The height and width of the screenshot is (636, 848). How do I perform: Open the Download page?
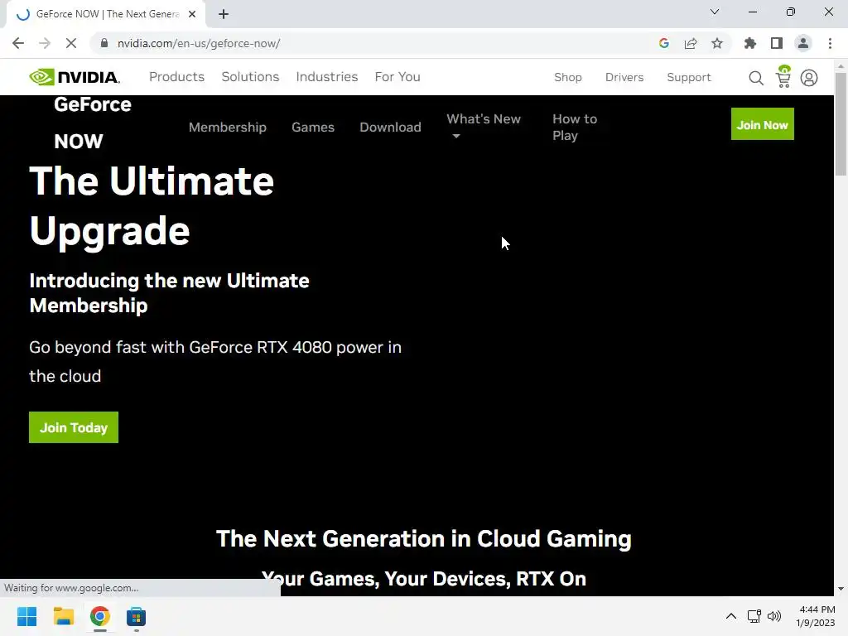click(391, 127)
